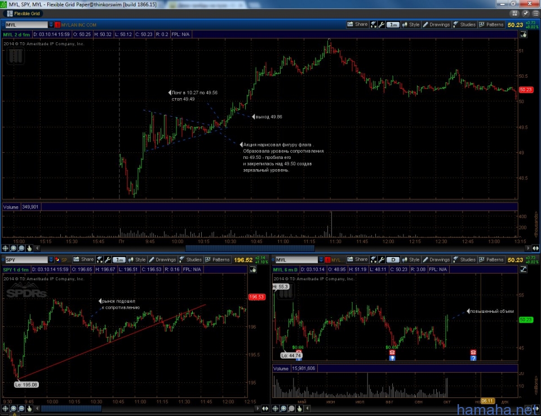Screen dimensions: 541x416
Task: Click the expand arrows icon below the SPY chart
Action: pos(265,409)
